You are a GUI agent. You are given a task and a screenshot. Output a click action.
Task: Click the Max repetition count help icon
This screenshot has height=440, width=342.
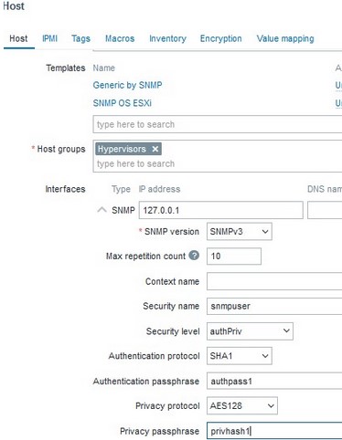coord(194,256)
